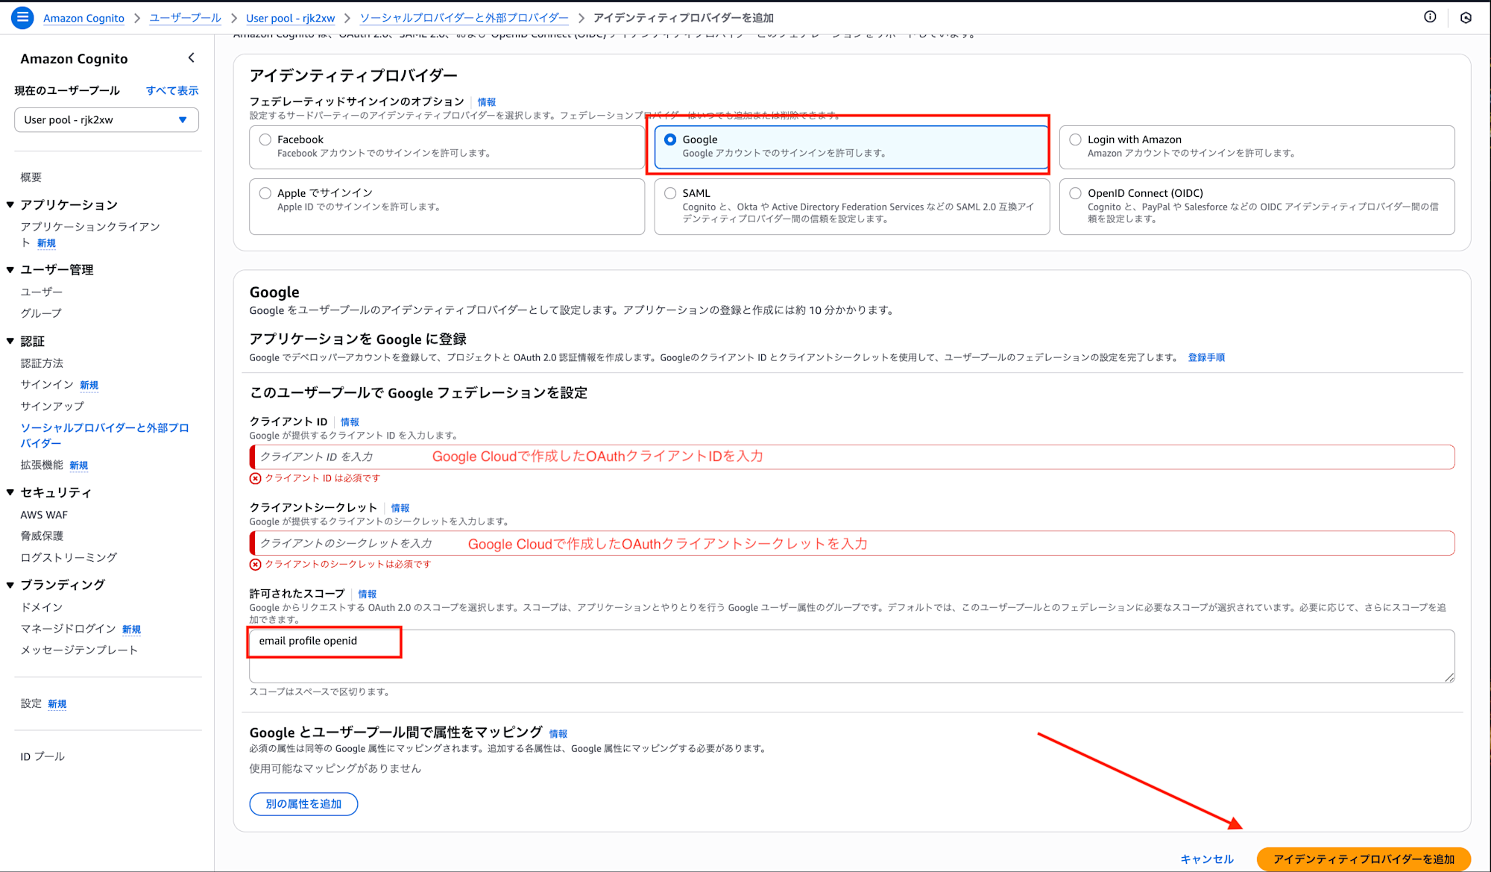Open the User pool - rjk2xw dropdown
Image resolution: width=1491 pixels, height=872 pixels.
tap(107, 120)
